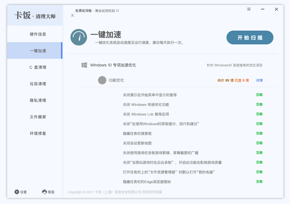Minimize the 卡饭 window
Image resolution: width=290 pixels, height=204 pixels.
click(263, 9)
